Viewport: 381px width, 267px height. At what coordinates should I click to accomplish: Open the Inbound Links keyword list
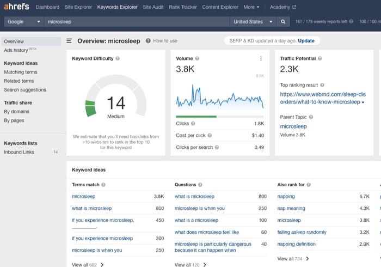(19, 152)
